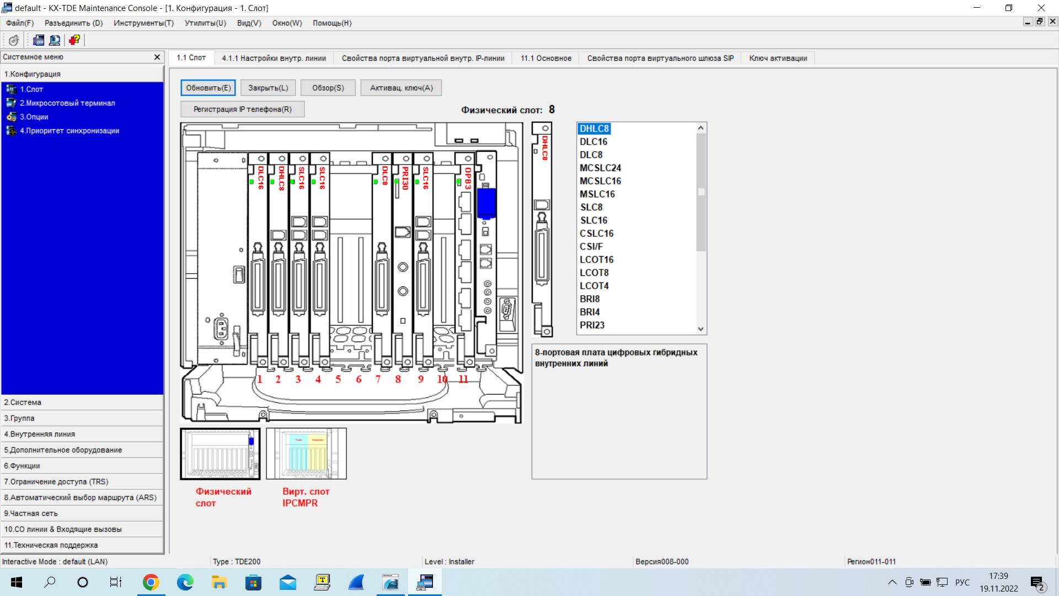Image resolution: width=1059 pixels, height=596 pixels.
Task: Click the computer monitor toolbar icon
Action: (54, 40)
